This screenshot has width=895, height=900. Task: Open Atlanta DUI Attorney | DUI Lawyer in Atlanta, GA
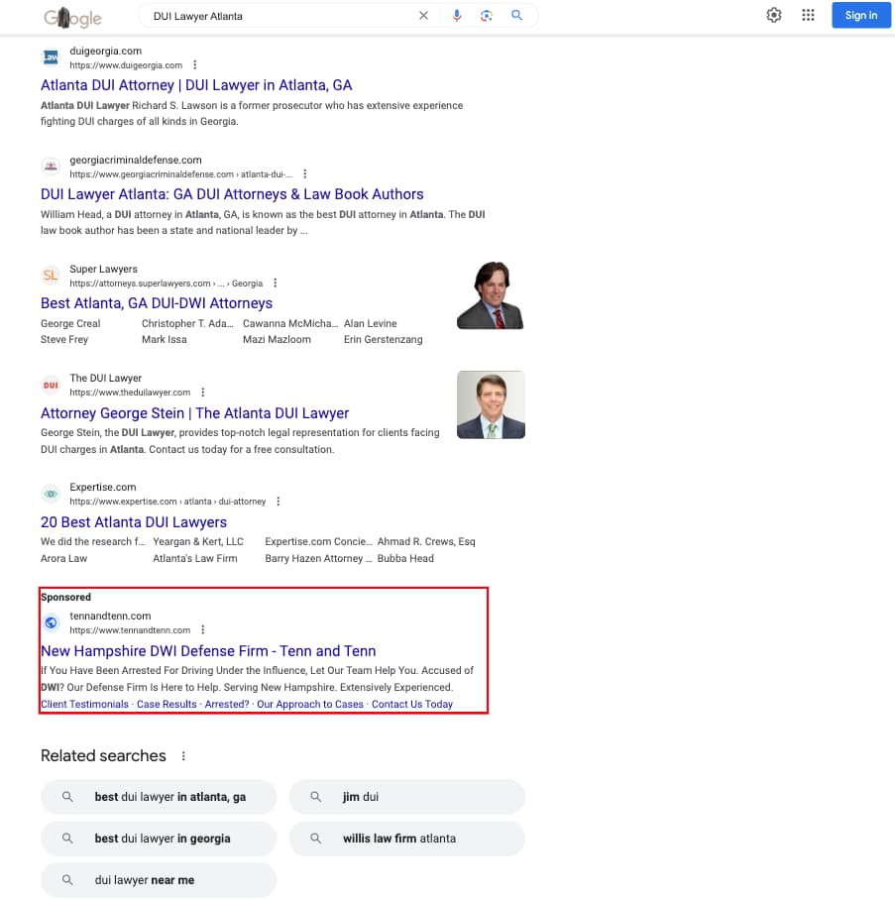196,85
